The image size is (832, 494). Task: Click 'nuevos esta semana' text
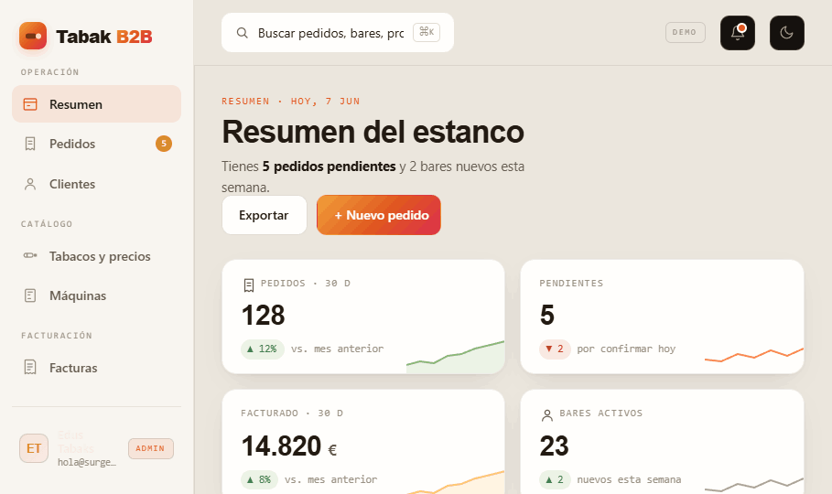point(629,479)
